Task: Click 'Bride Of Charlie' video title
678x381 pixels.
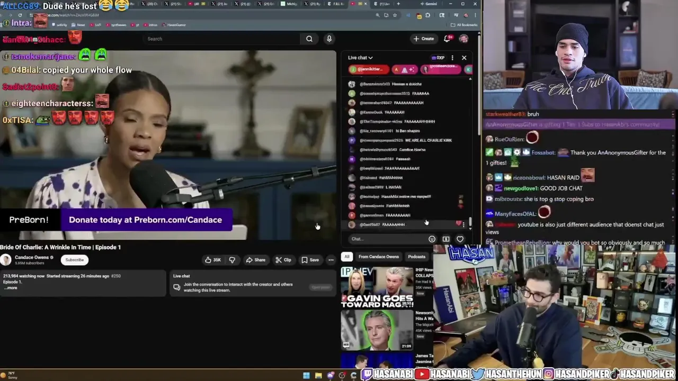Action: (60, 247)
